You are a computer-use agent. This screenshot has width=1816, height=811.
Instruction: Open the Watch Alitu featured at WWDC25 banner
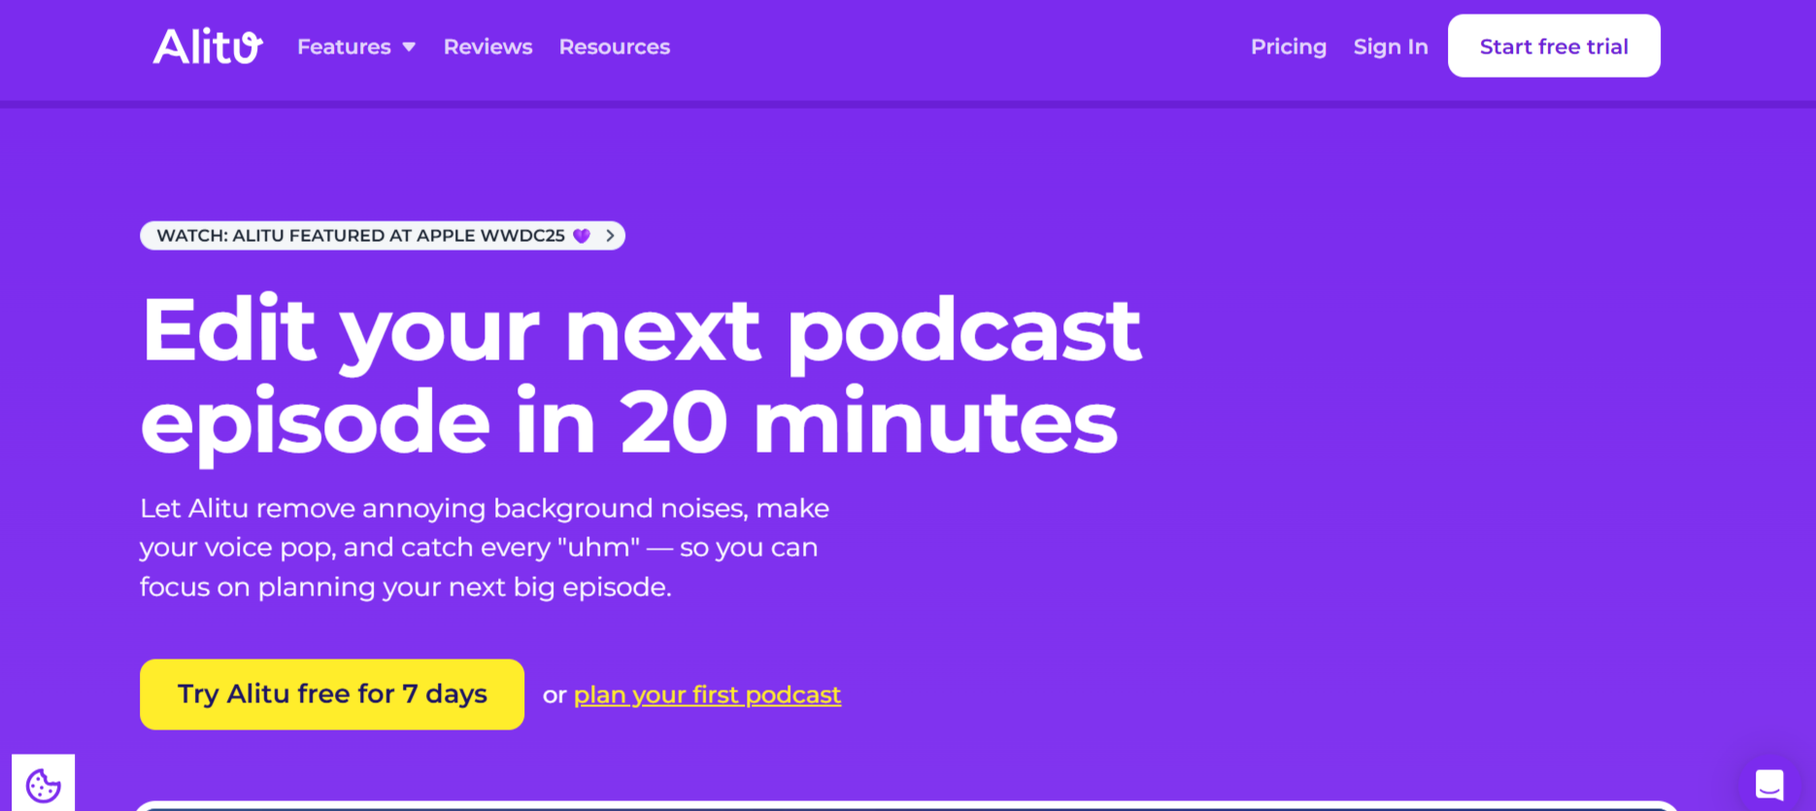point(383,235)
